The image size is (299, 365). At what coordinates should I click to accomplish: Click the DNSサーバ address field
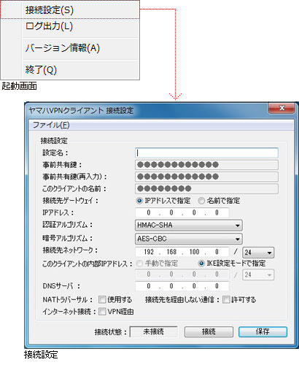tap(182, 286)
